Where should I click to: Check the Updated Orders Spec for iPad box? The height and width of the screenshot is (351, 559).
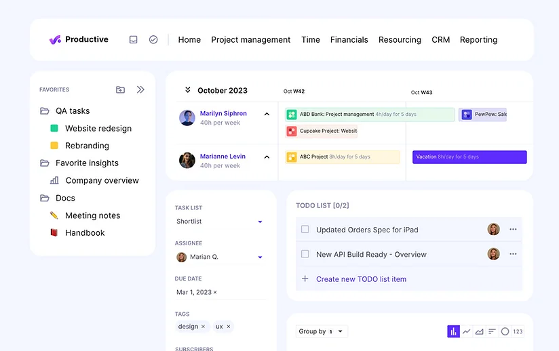click(305, 229)
